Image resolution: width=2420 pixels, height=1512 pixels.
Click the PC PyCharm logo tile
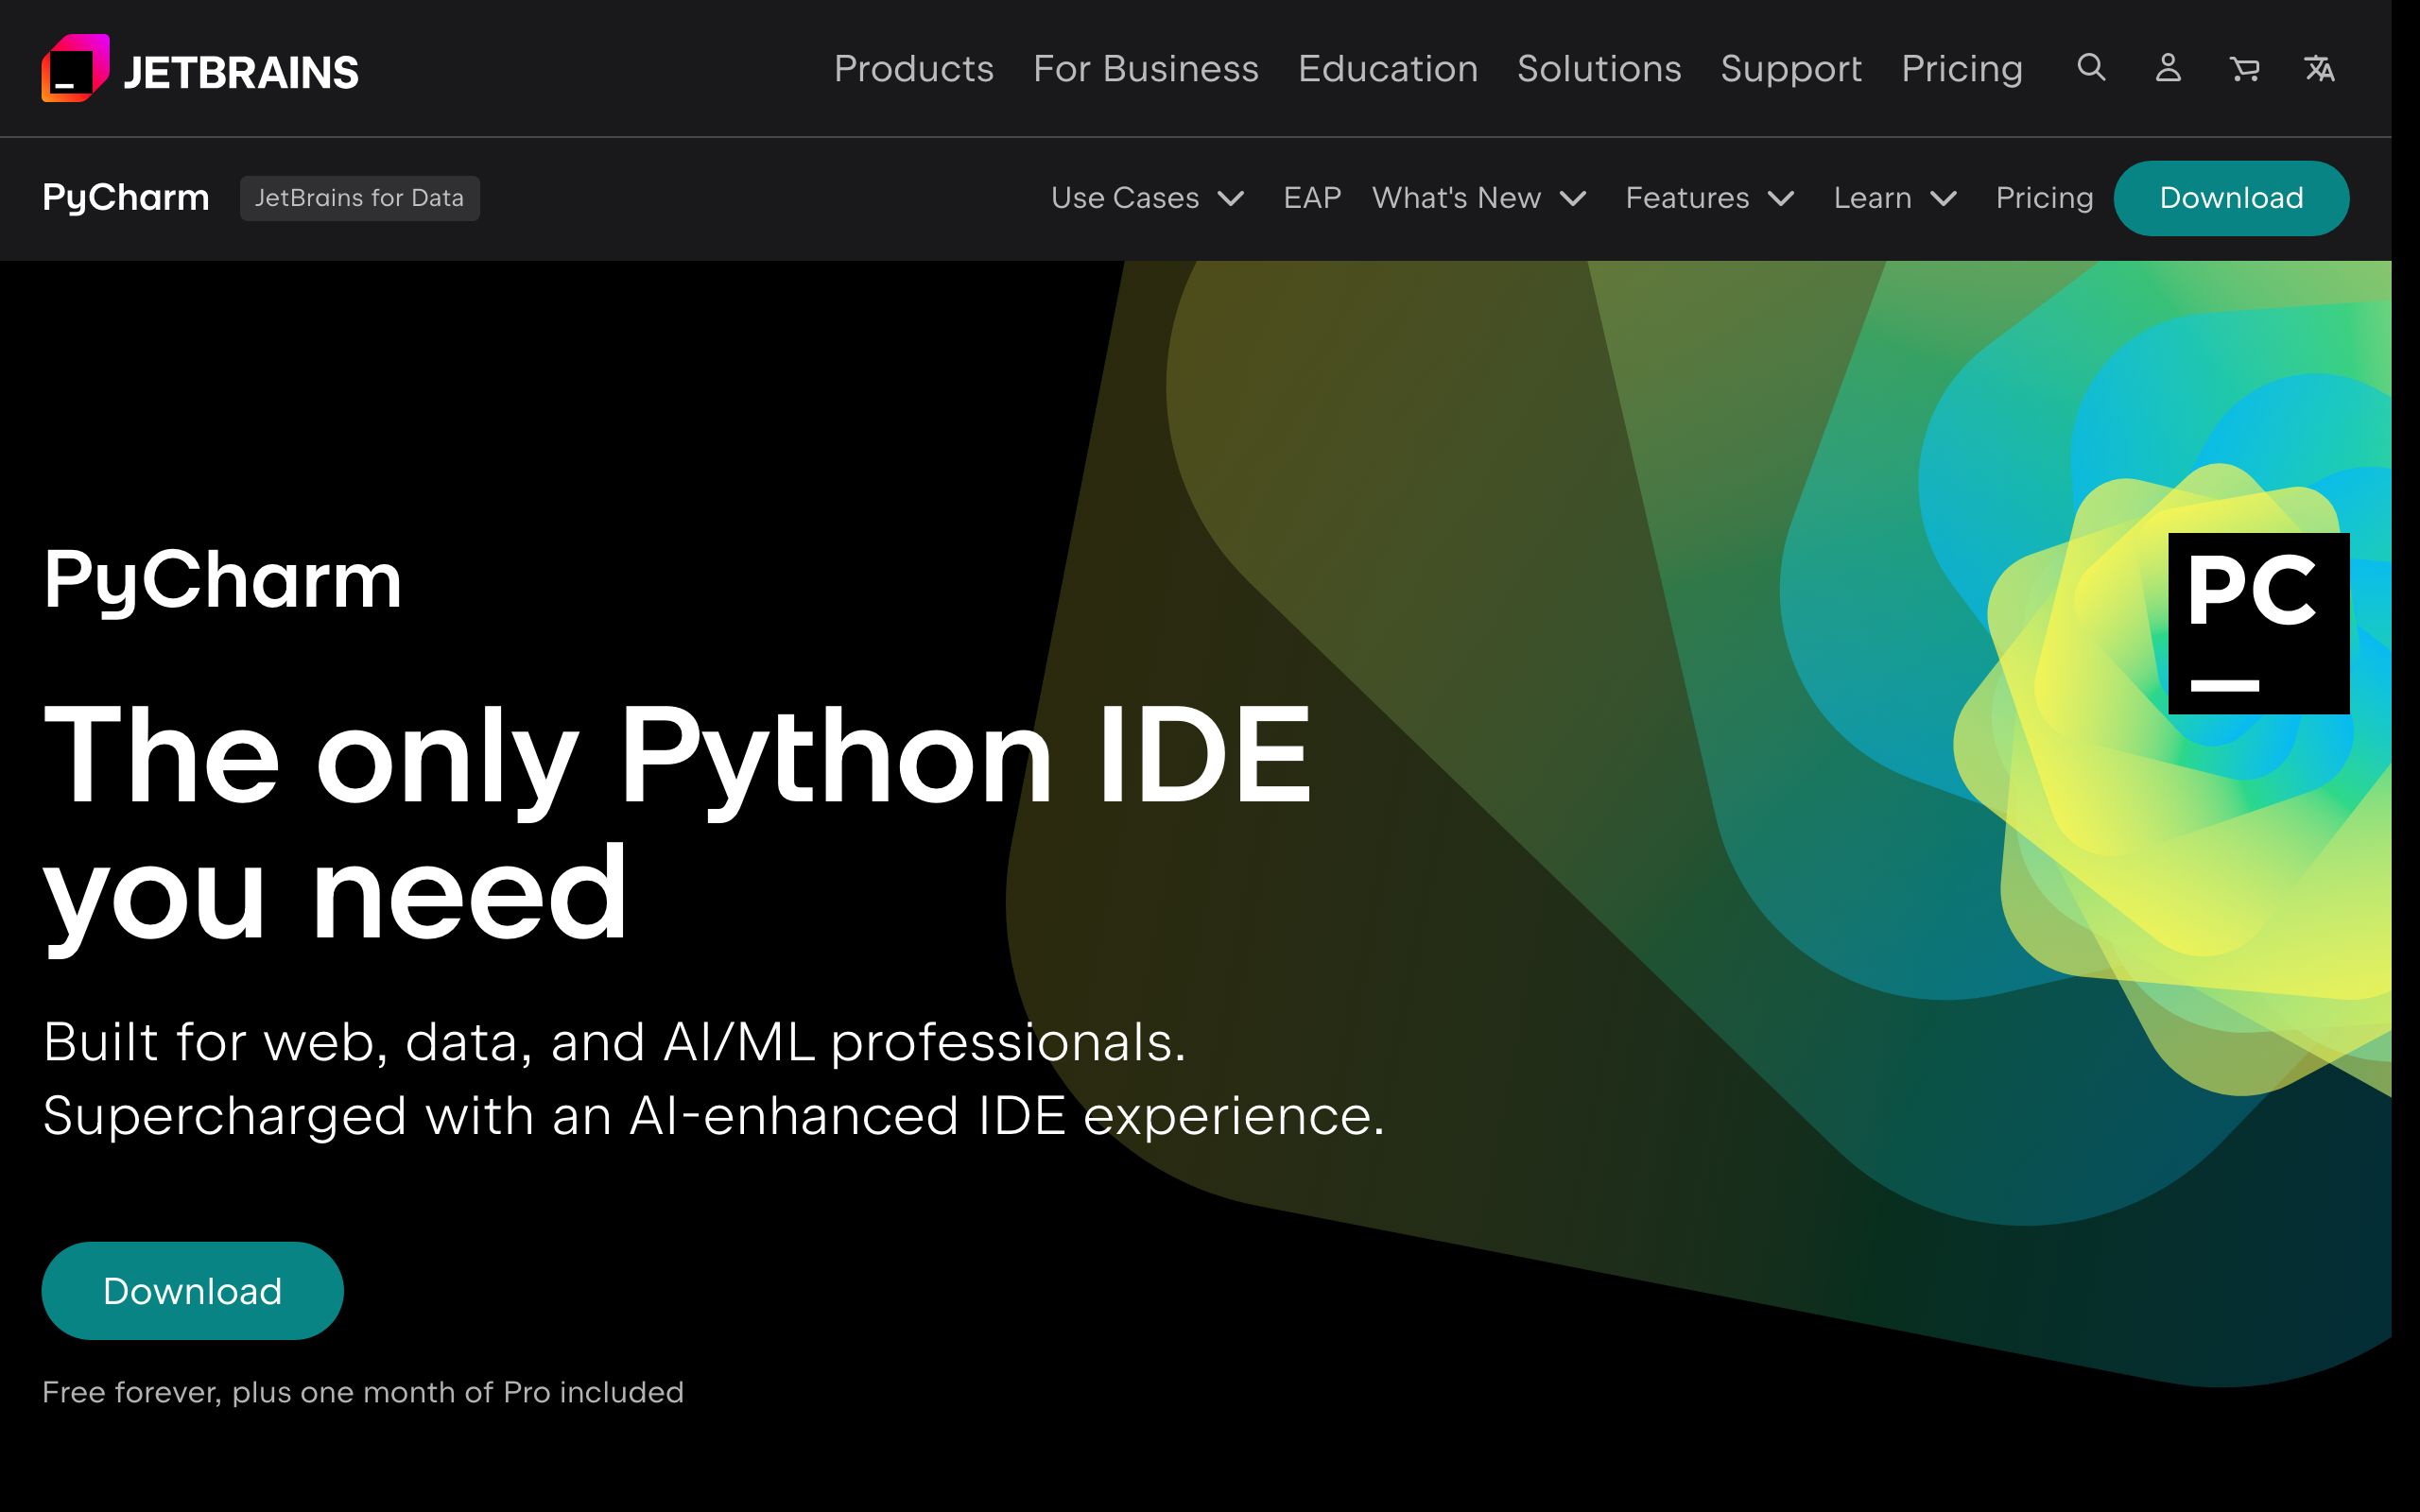[2258, 623]
